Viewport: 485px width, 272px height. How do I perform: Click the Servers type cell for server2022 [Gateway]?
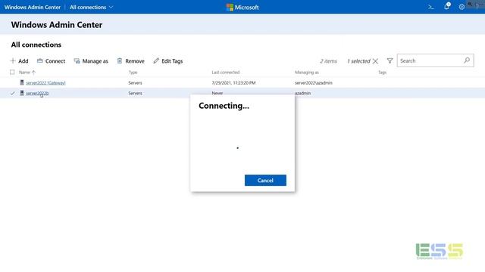tap(135, 82)
